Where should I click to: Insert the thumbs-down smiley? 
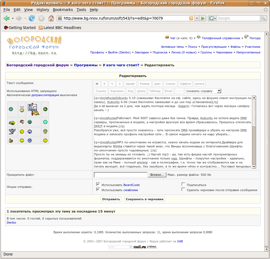click(x=22, y=122)
